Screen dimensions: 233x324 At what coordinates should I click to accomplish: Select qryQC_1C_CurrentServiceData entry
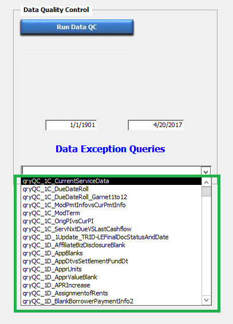point(111,181)
